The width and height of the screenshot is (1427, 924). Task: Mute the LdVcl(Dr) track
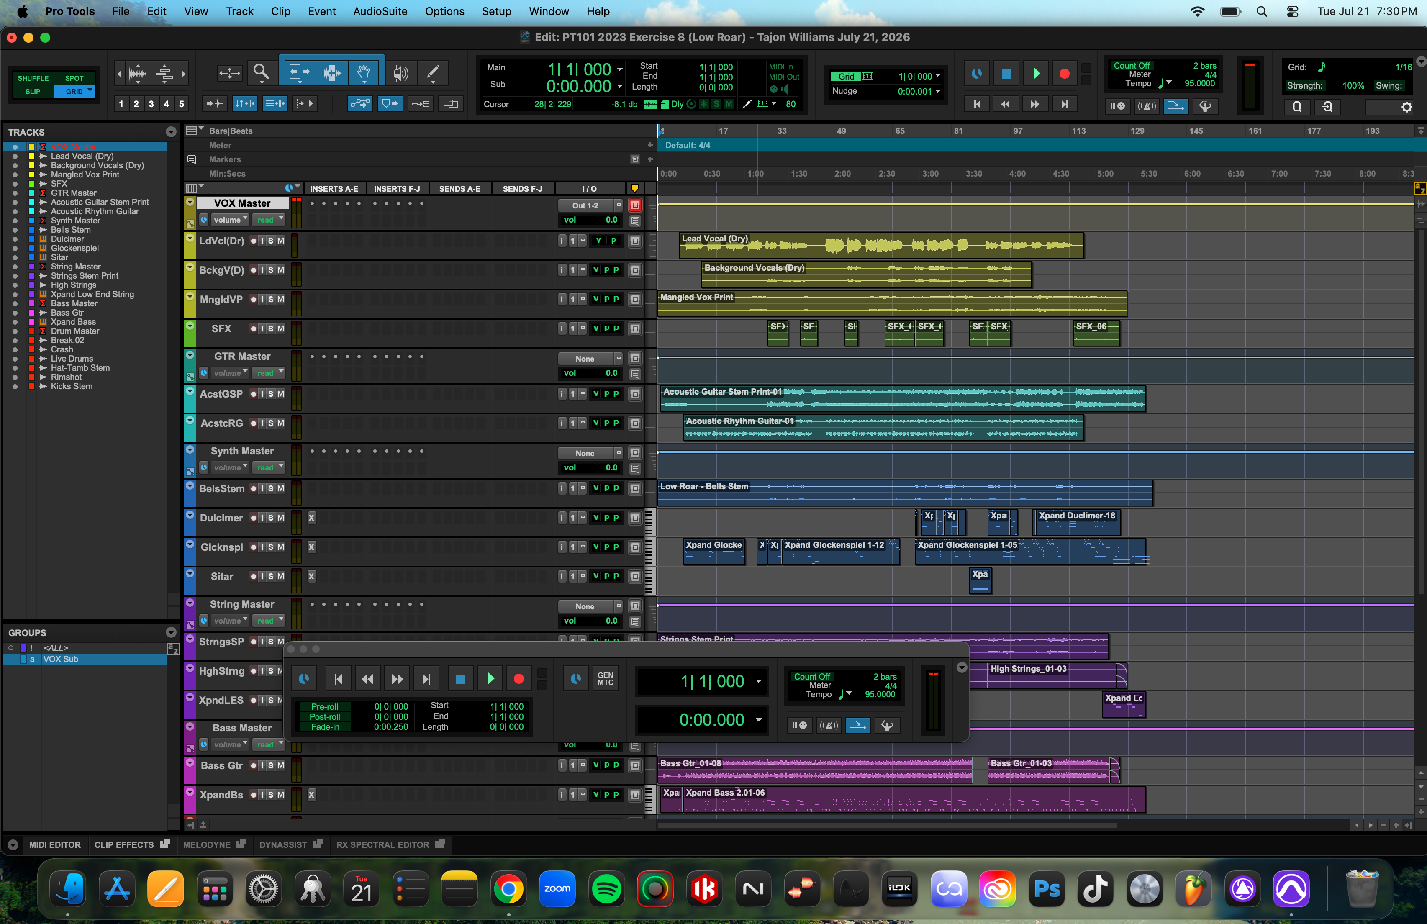click(x=281, y=241)
